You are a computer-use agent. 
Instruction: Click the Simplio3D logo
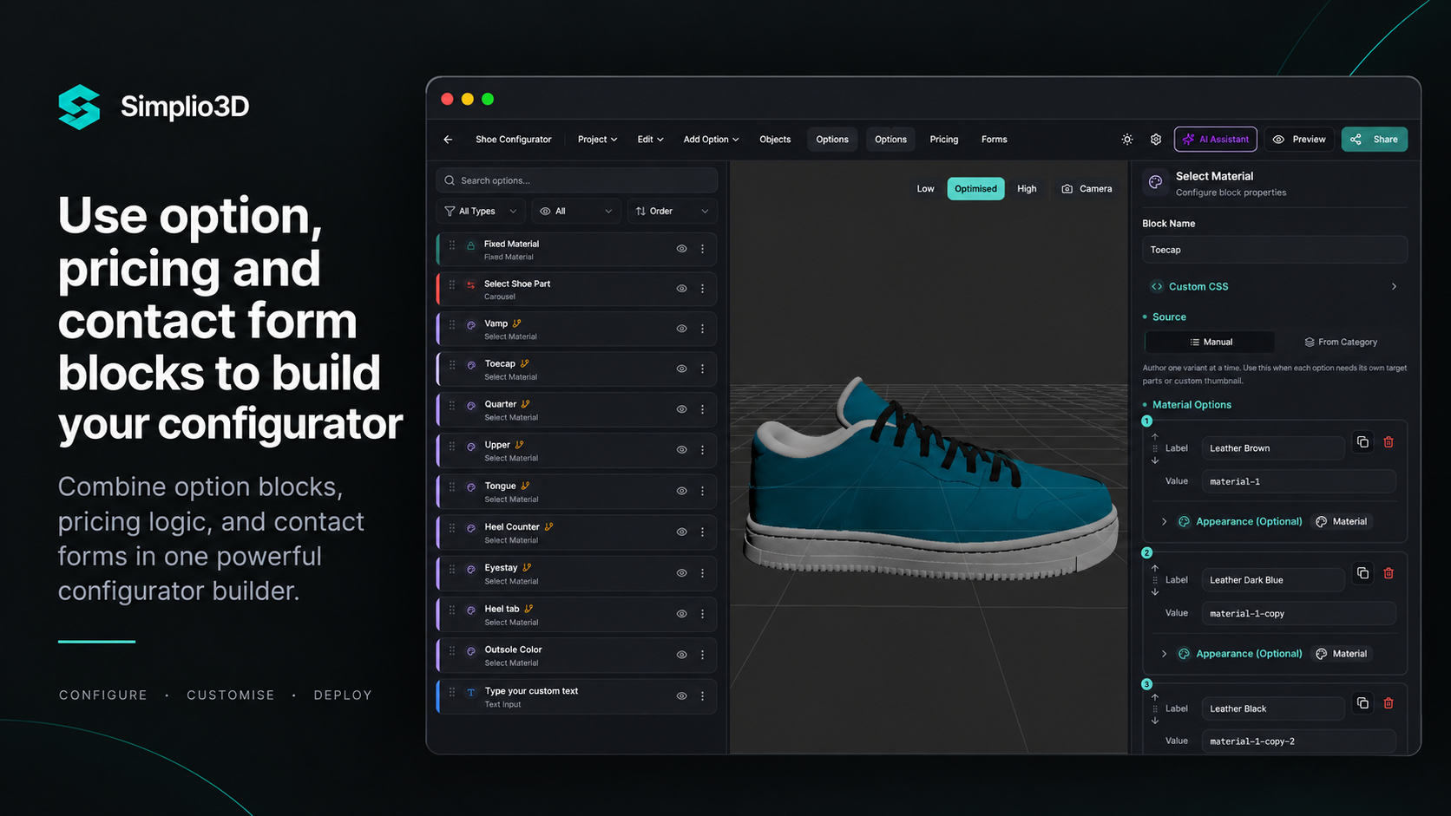79,107
